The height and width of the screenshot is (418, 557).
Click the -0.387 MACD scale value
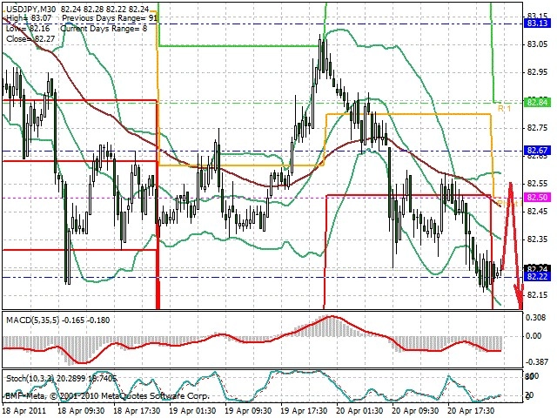pos(536,362)
